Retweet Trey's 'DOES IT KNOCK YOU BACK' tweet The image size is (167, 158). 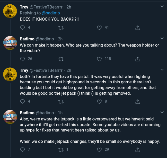pos(61,28)
